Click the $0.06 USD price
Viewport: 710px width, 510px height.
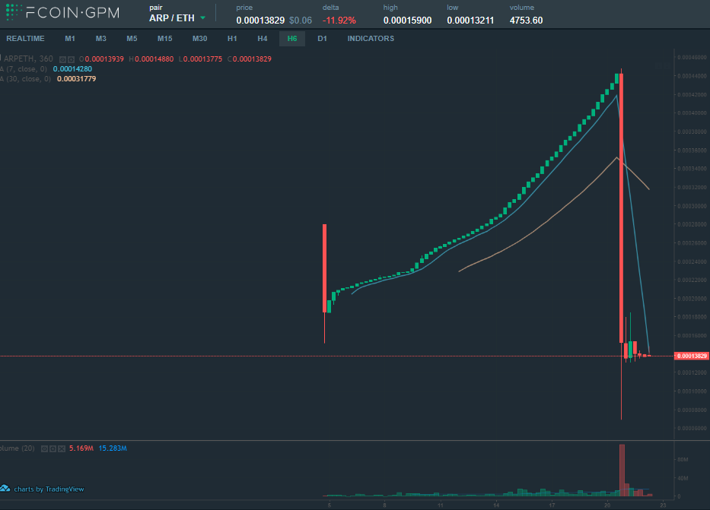301,21
